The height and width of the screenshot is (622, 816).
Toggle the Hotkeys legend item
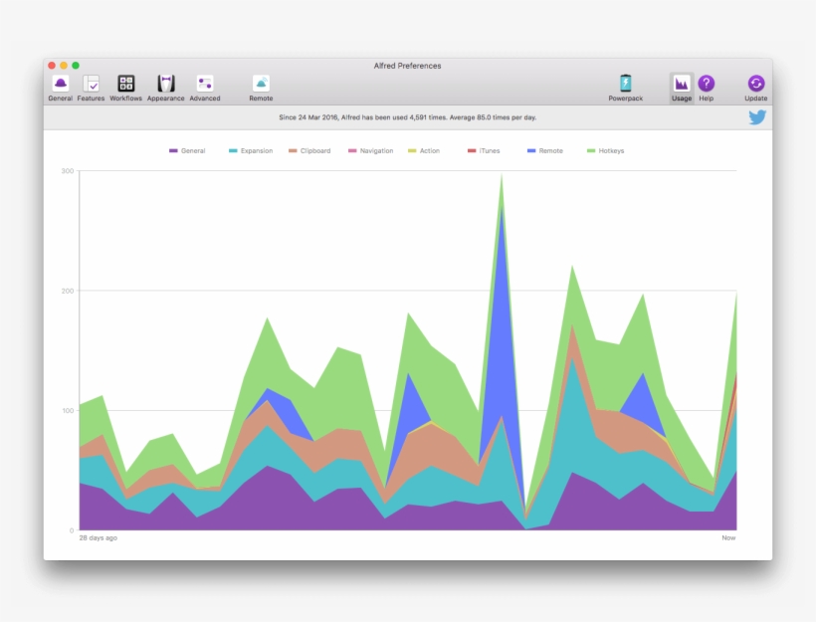605,151
